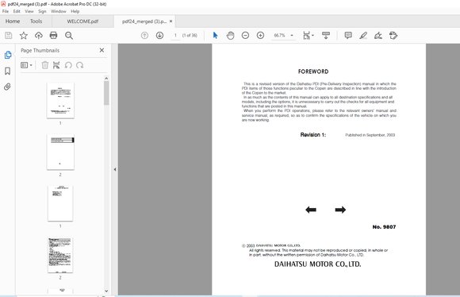Rotate pages counterclockwise
Screen dimensions: 460x297
pyautogui.click(x=68, y=65)
